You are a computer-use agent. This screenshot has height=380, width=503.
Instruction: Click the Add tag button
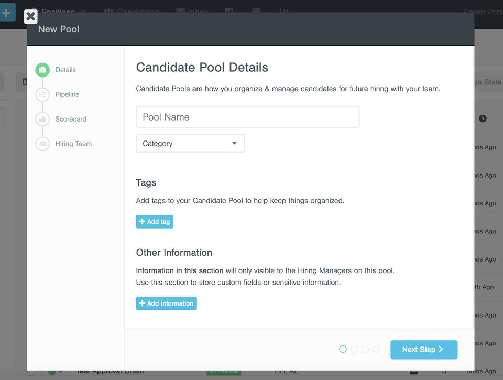tap(155, 222)
